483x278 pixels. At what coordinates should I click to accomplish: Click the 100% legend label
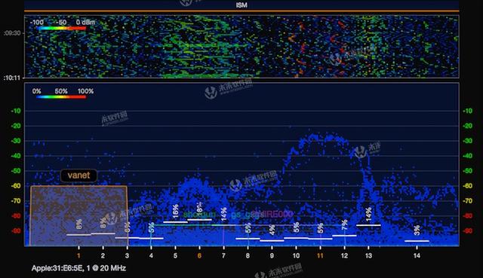[85, 91]
